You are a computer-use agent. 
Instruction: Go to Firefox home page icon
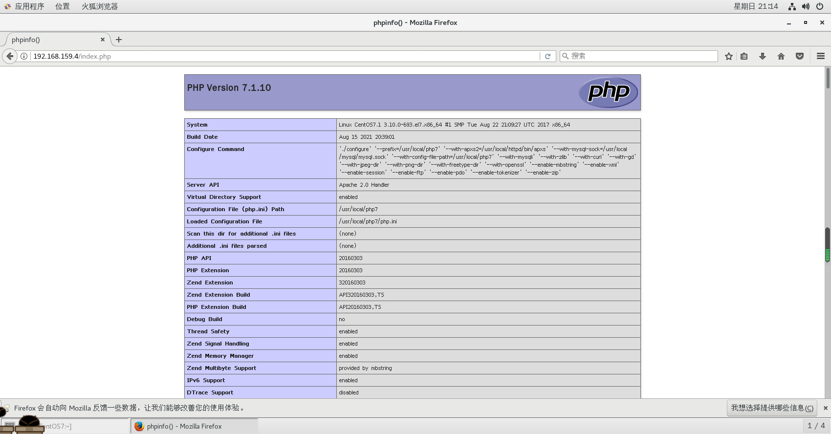781,56
